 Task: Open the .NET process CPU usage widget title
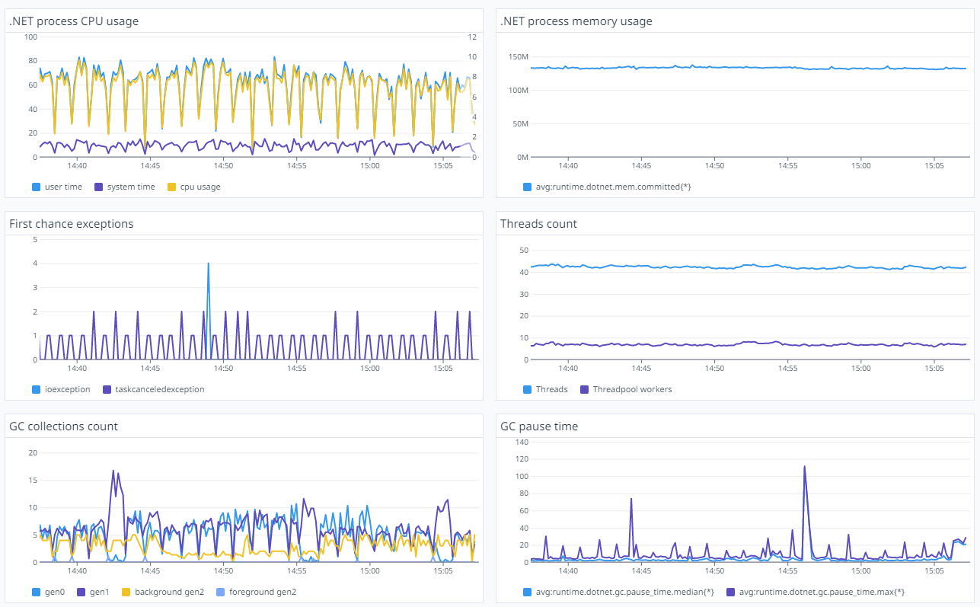pos(74,21)
